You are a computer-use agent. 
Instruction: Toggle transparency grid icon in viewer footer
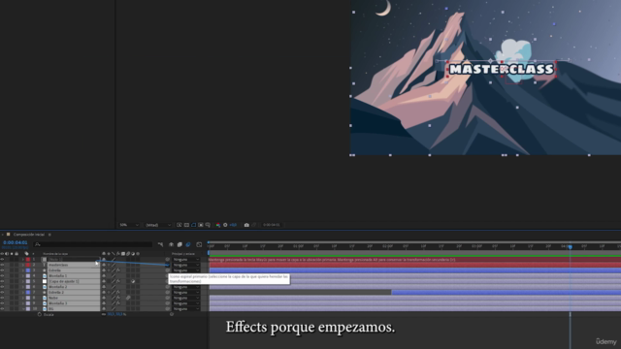point(186,225)
